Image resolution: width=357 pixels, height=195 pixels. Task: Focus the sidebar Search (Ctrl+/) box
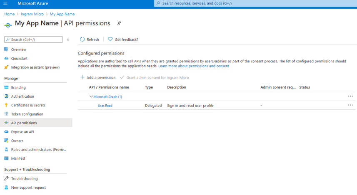33,39
